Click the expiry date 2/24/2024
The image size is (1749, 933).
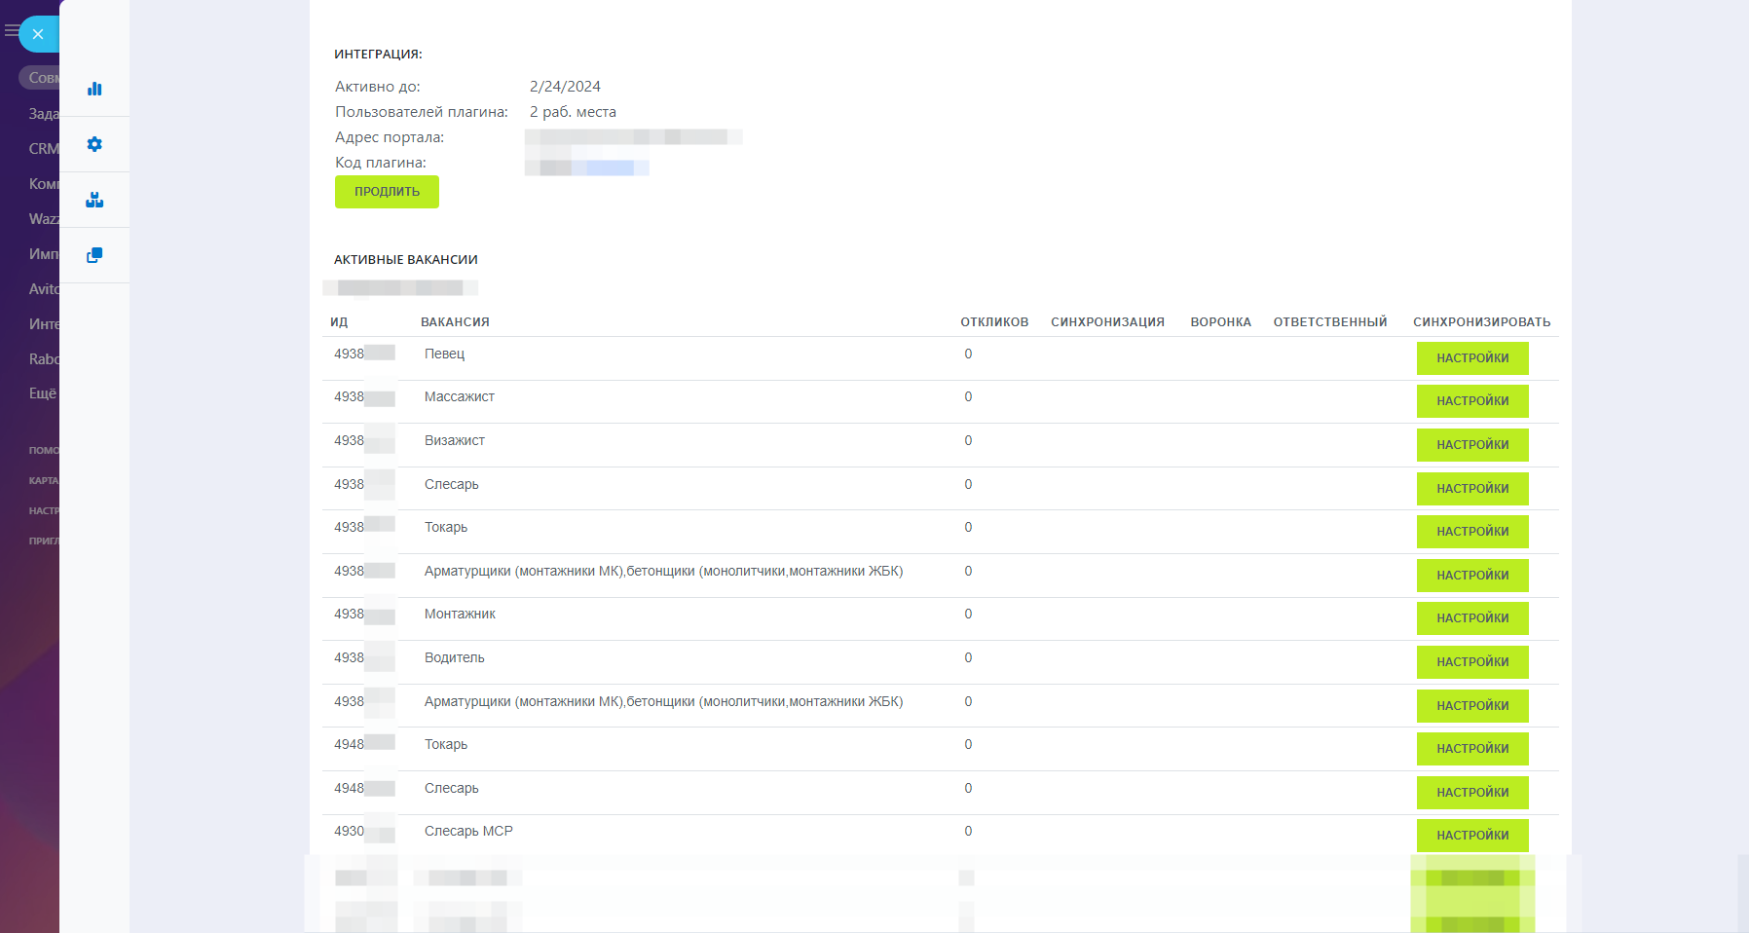click(x=565, y=87)
